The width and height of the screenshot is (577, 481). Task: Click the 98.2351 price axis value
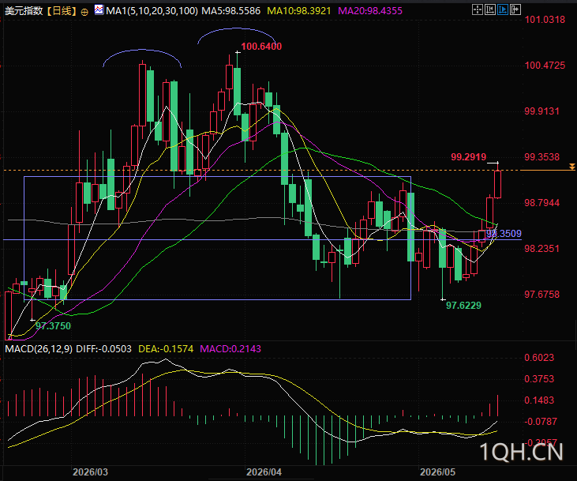coord(541,249)
